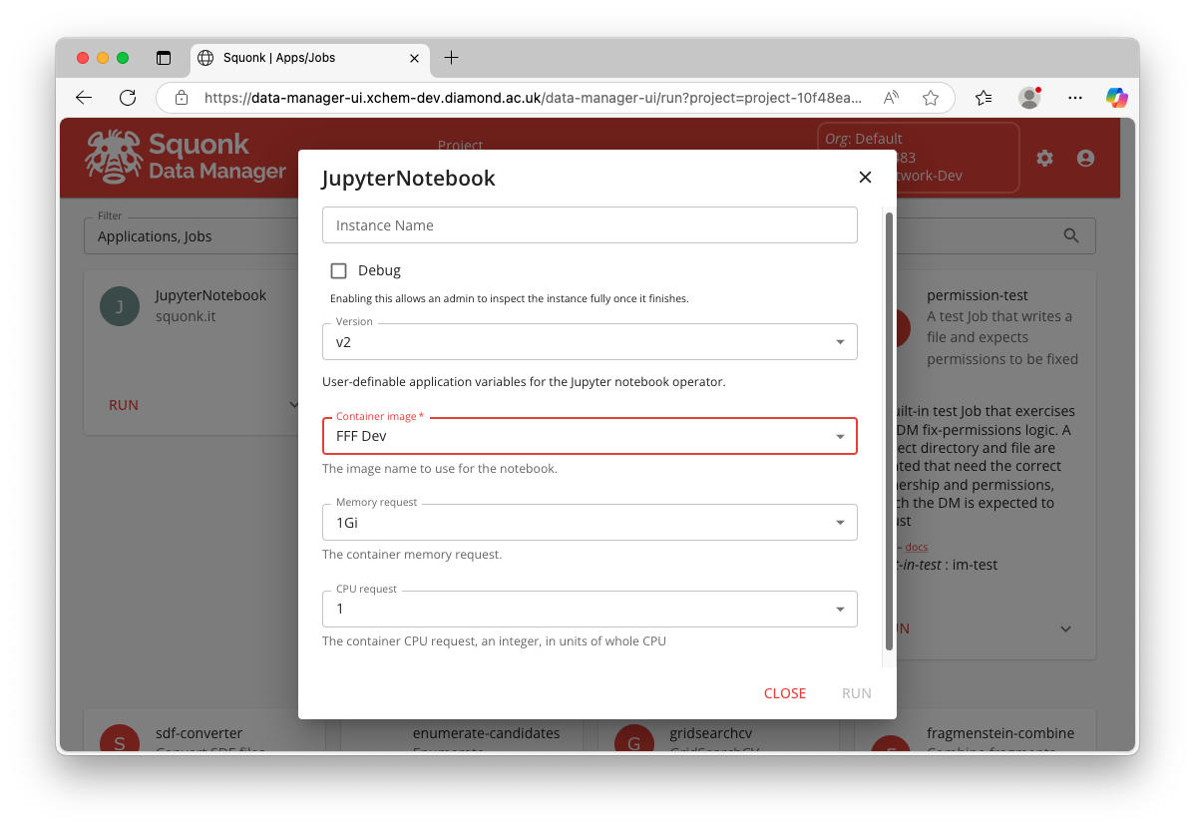Open the Copilot icon
1195x829 pixels.
tap(1116, 98)
